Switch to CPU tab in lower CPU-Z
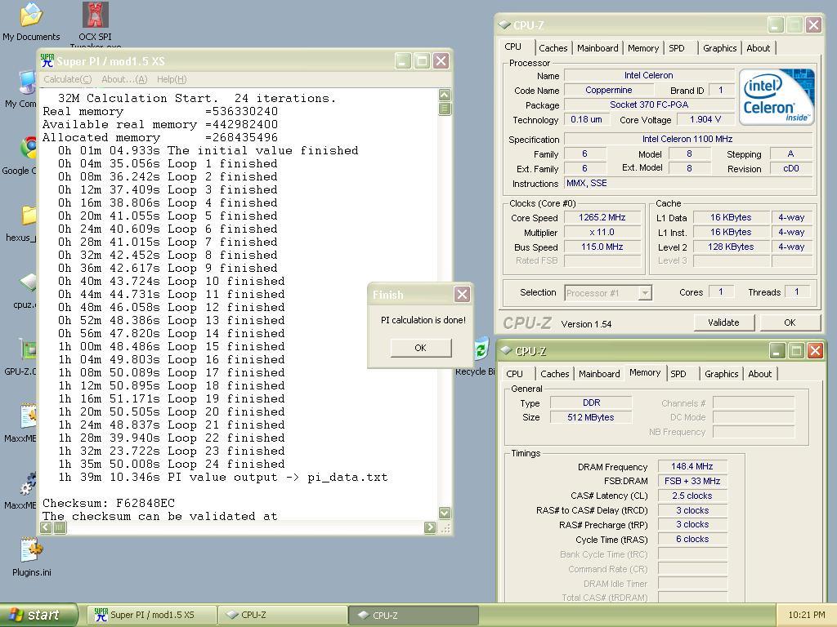 click(515, 374)
